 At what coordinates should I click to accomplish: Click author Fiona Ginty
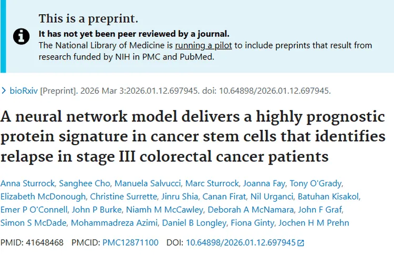point(261,223)
